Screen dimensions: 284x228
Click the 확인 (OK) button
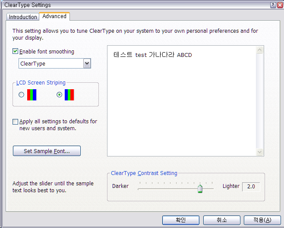point(181,220)
